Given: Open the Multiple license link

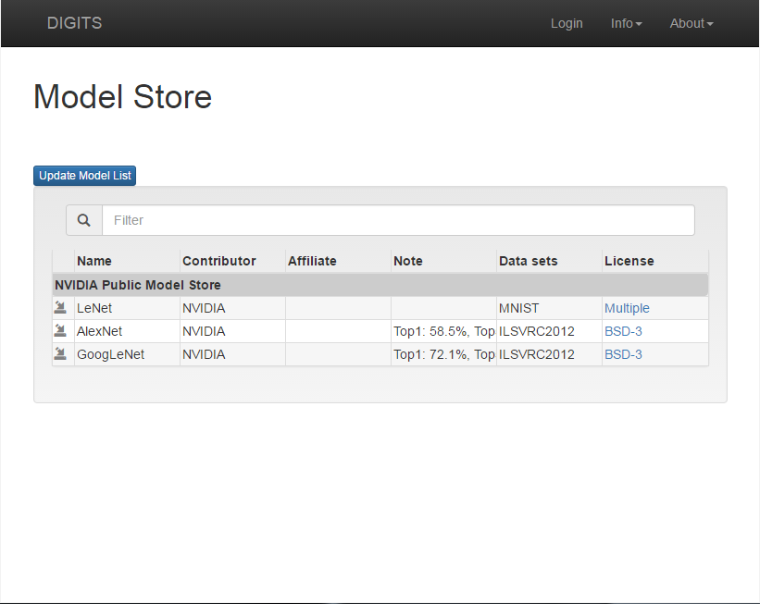Looking at the screenshot, I should (627, 308).
